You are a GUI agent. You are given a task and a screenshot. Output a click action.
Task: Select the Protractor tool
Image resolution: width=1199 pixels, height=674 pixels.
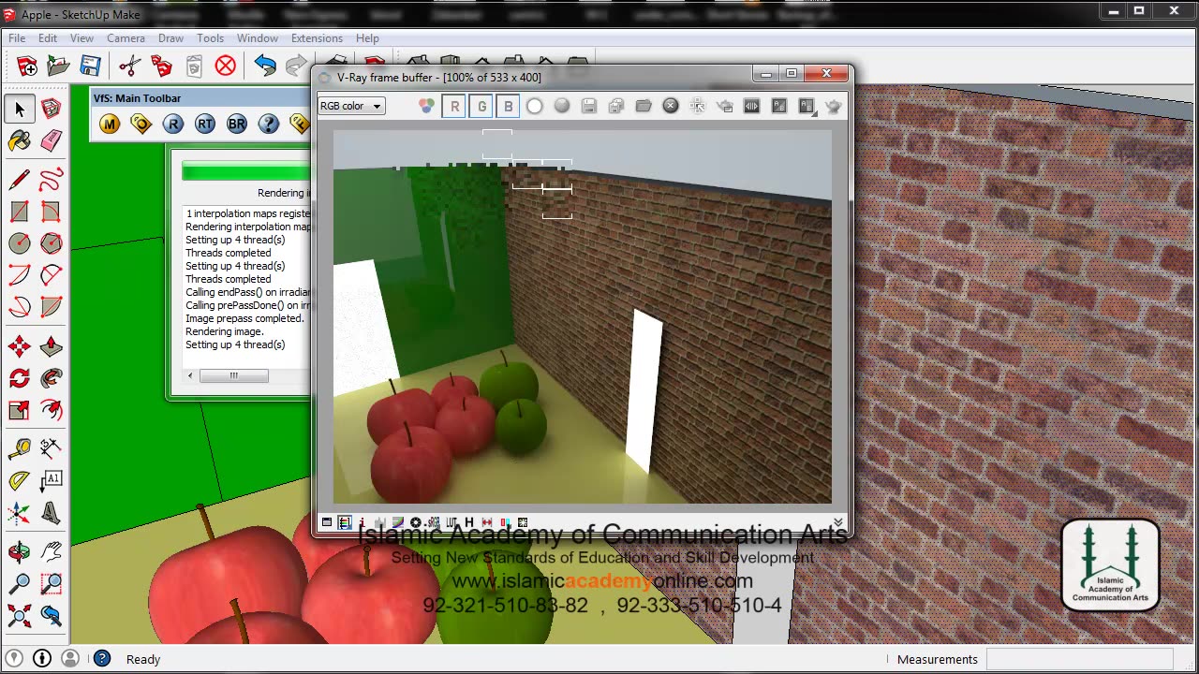20,481
